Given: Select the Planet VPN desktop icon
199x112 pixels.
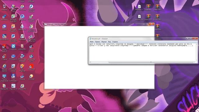Looking at the screenshot, I should [x=22, y=87].
